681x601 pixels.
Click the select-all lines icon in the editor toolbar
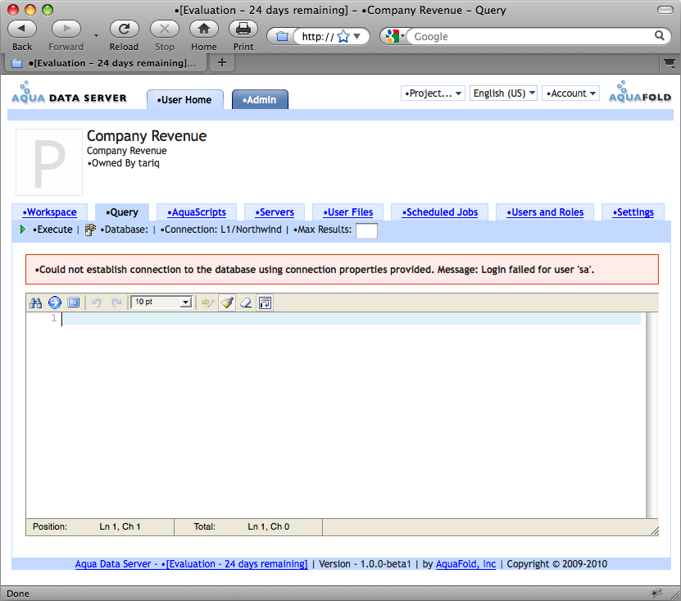[74, 303]
